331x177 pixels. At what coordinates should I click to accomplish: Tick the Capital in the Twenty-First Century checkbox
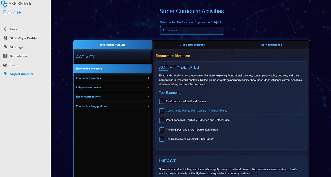(x=162, y=111)
